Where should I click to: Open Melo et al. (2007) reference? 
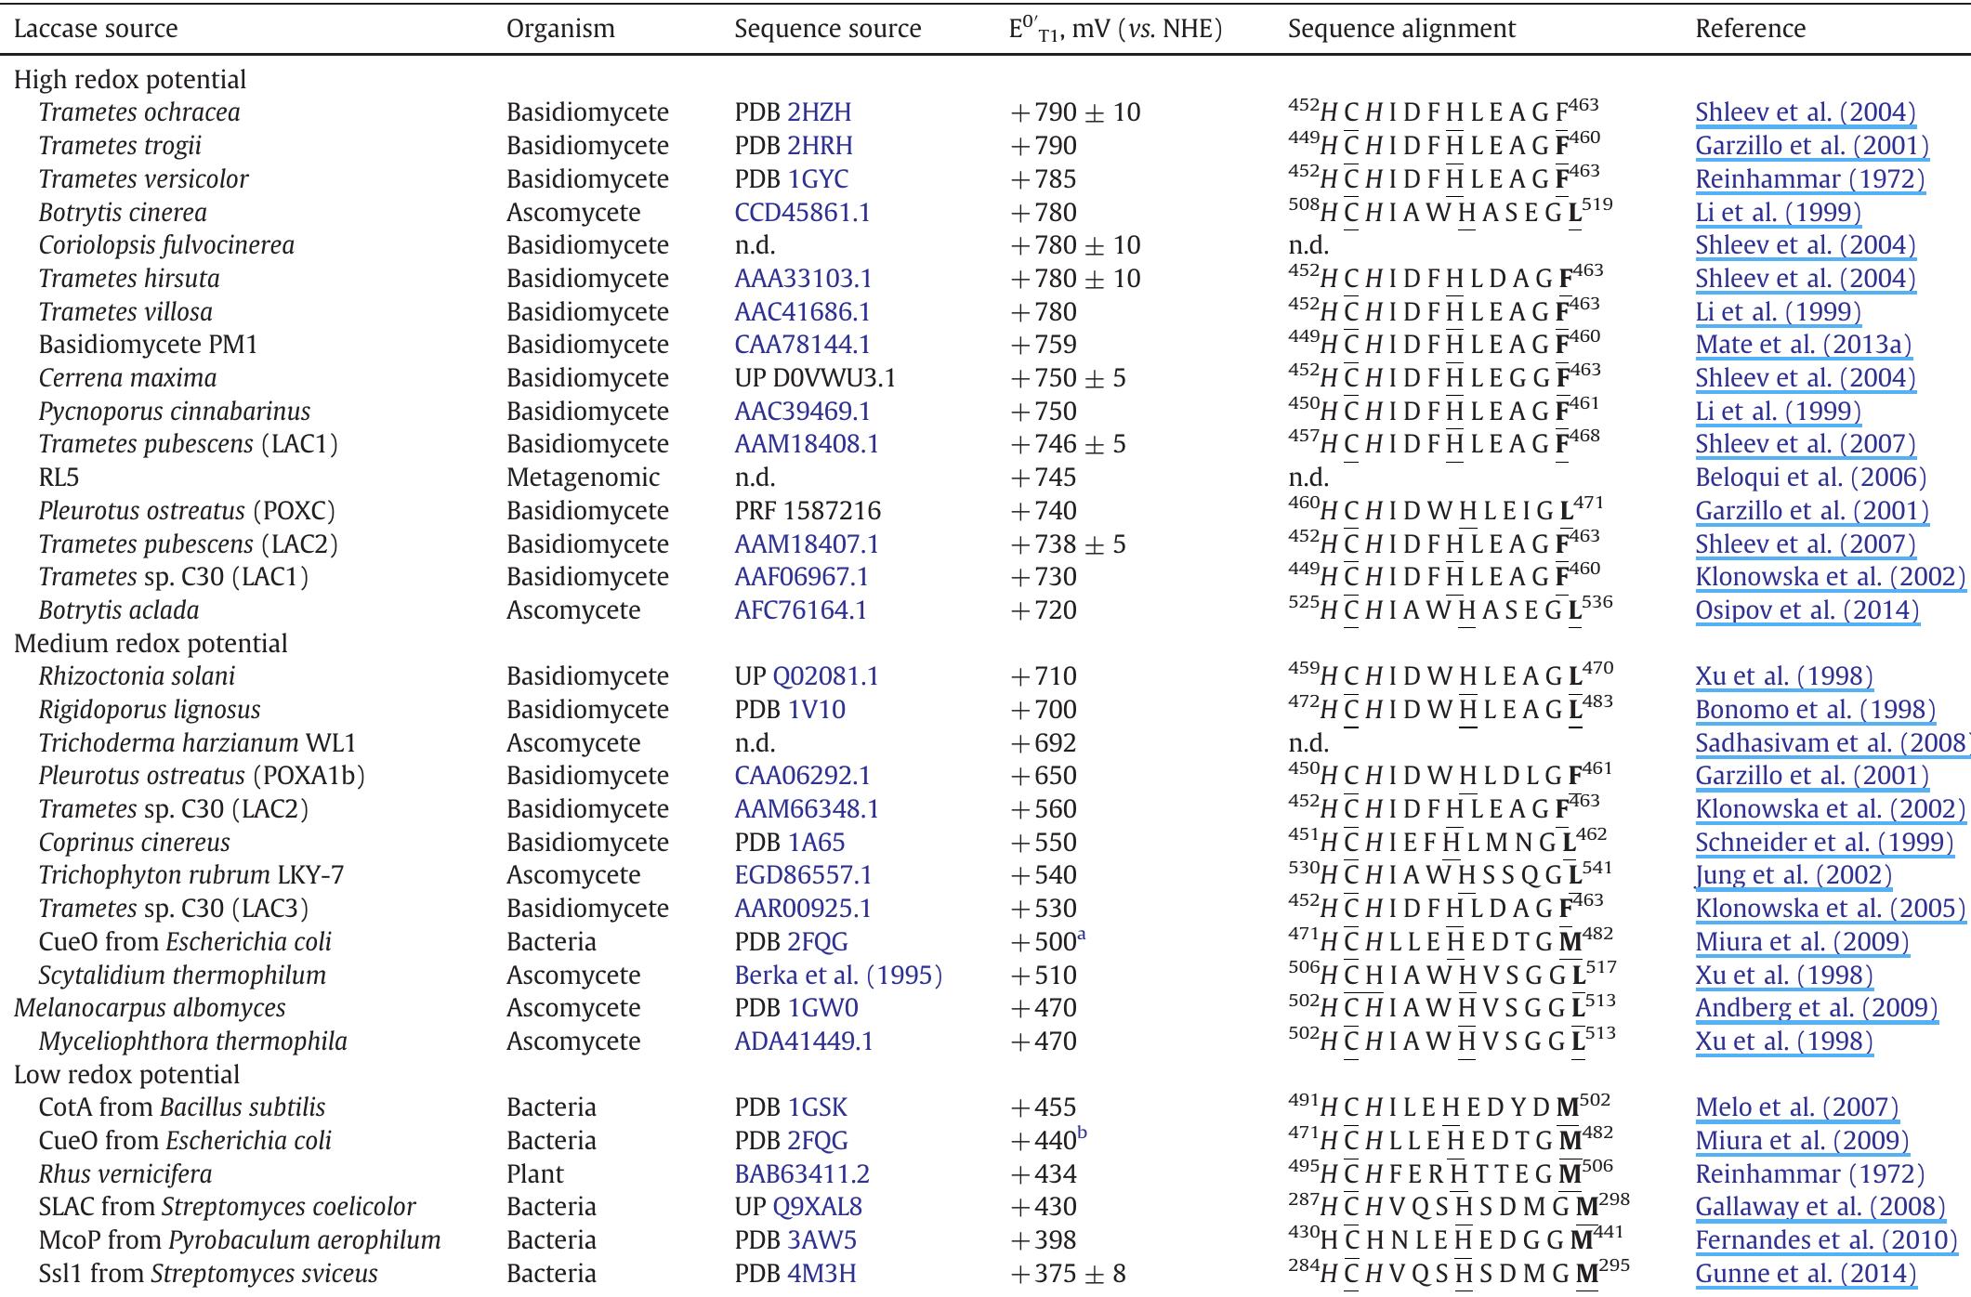click(x=1796, y=1107)
